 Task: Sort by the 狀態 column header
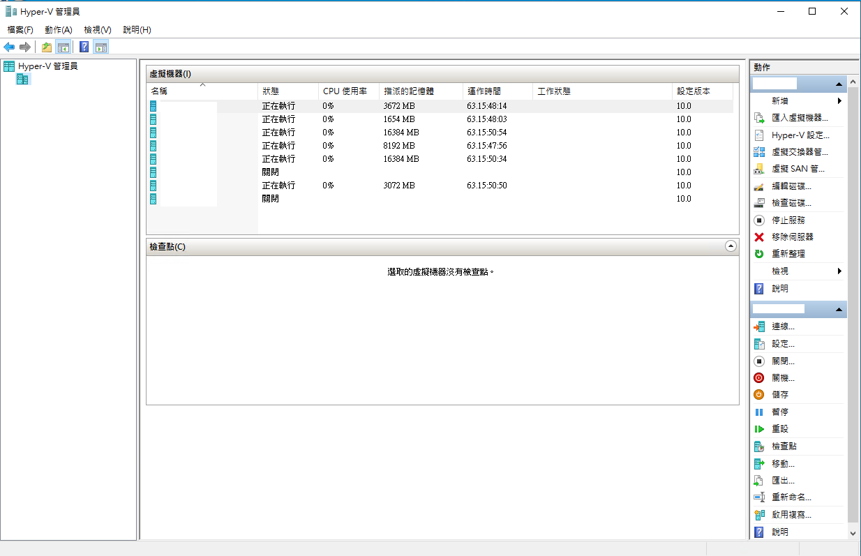[x=289, y=91]
